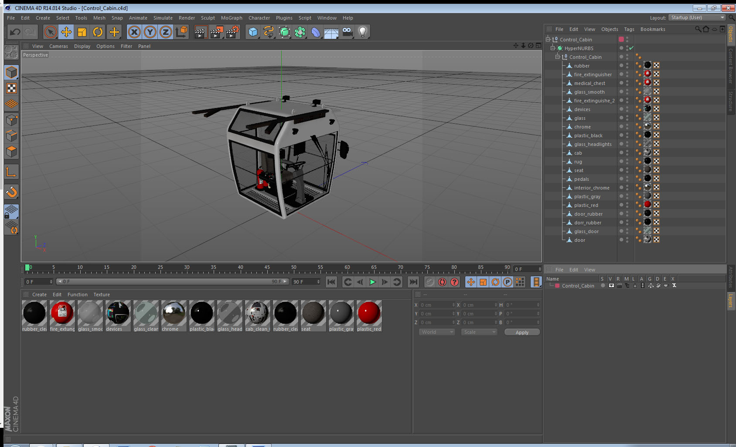Click the Undo arrow icon
This screenshot has height=447, width=736.
pos(15,32)
